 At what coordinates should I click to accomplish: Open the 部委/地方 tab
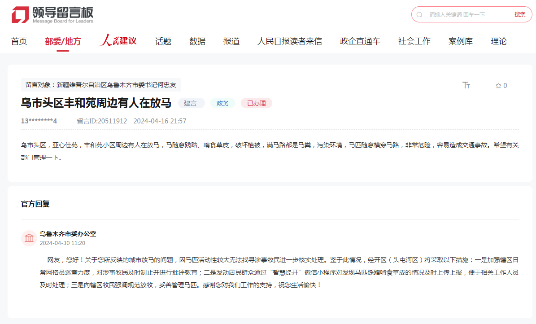click(63, 41)
